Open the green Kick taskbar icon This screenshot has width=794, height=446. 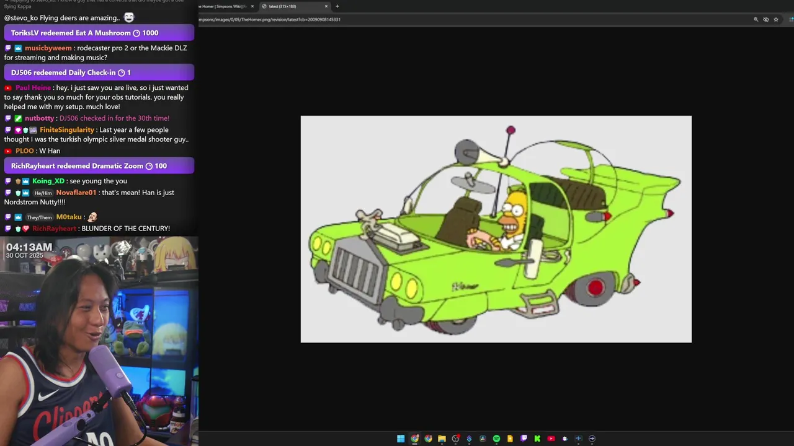tap(537, 439)
